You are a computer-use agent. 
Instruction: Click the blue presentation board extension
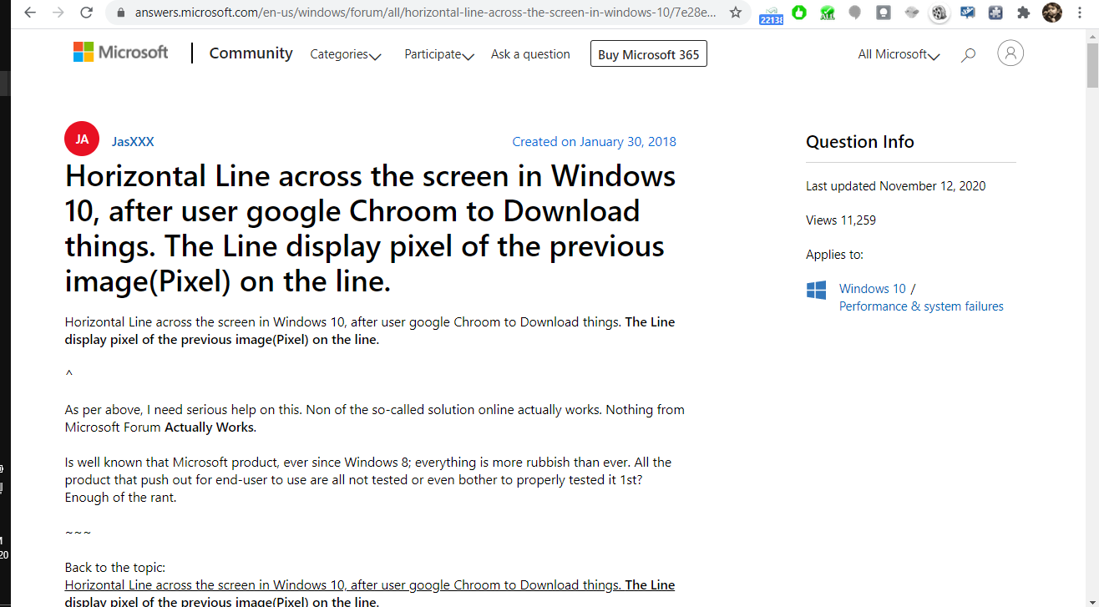pyautogui.click(x=968, y=13)
